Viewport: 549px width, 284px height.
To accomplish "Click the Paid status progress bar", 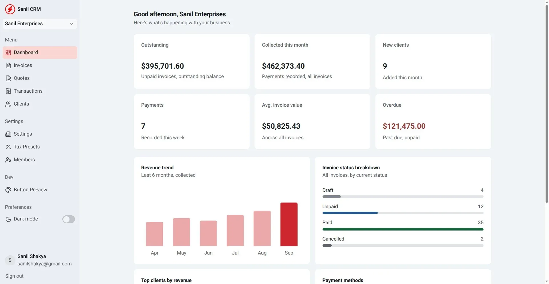I will coord(403,229).
